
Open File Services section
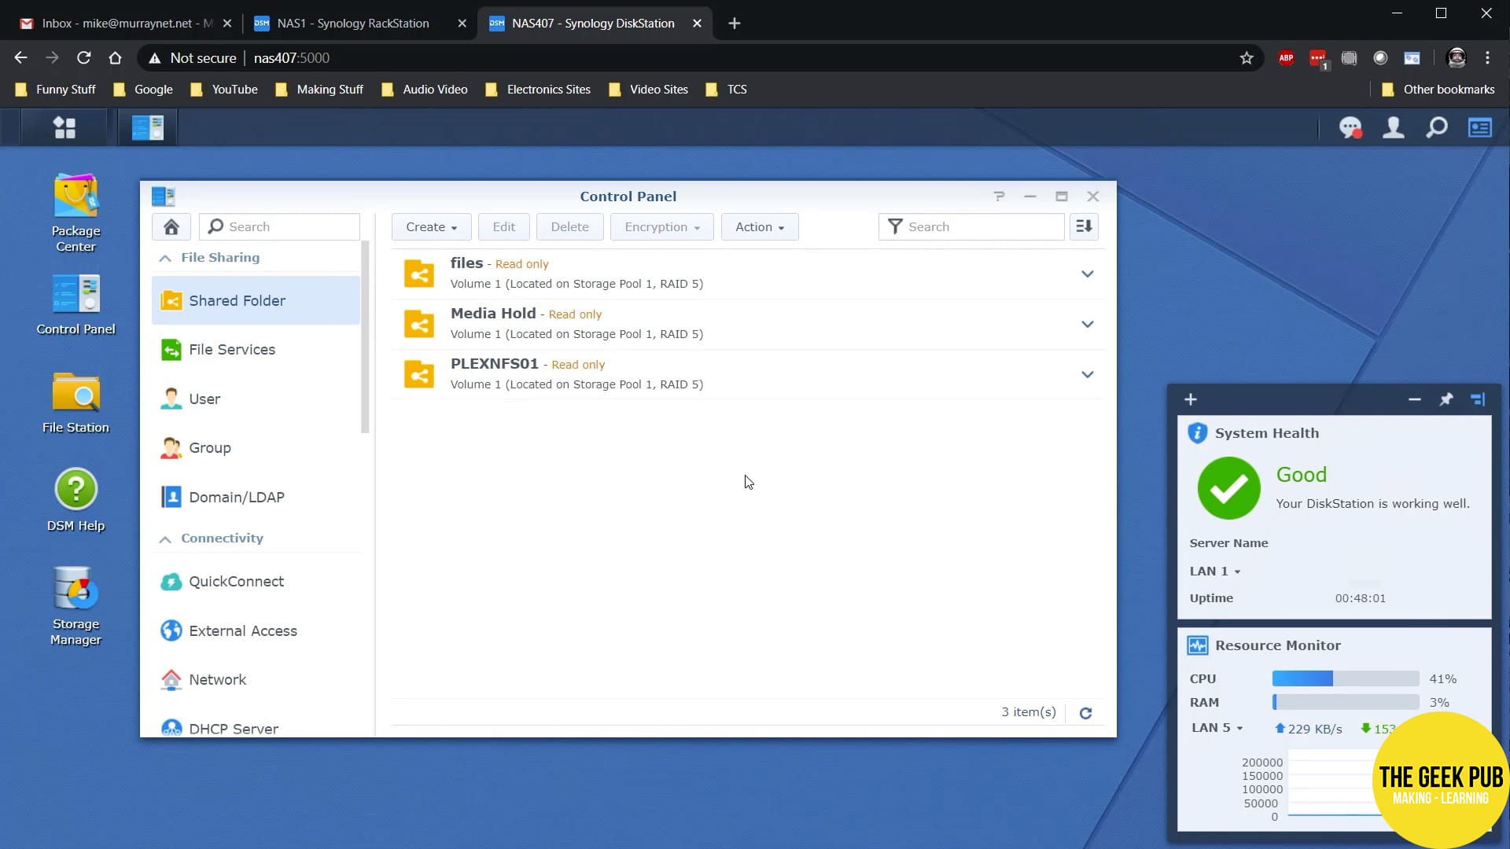coord(256,350)
